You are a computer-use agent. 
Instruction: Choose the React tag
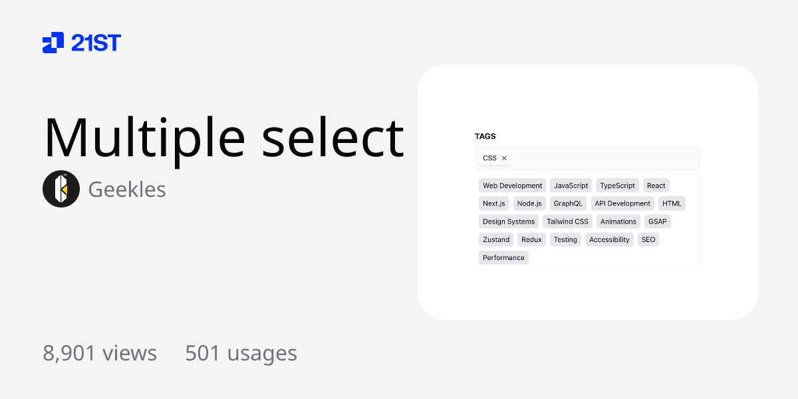coord(656,186)
